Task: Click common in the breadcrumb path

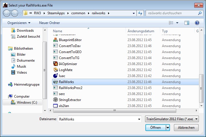Action: 78,13
